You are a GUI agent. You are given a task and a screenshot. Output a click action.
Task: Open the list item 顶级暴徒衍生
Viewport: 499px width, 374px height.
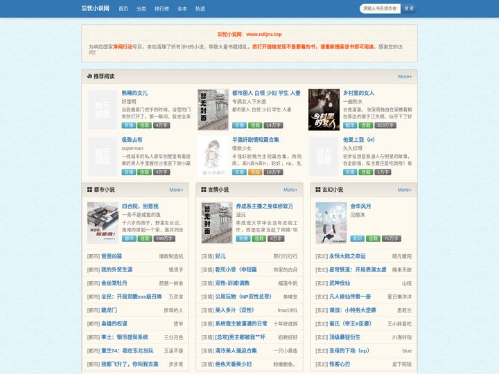tap(345, 337)
